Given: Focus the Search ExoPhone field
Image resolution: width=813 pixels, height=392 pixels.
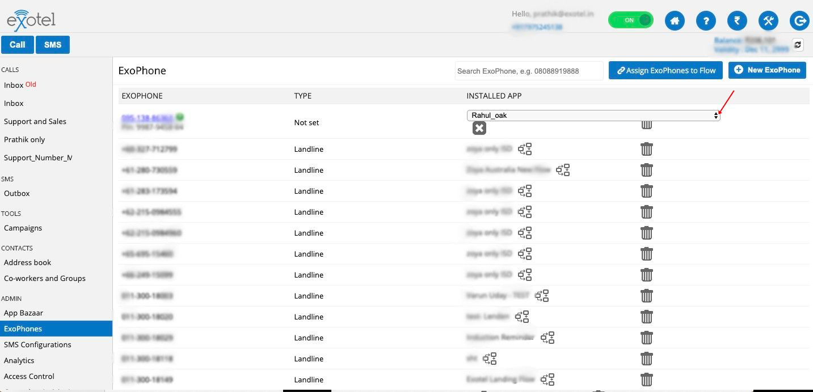Looking at the screenshot, I should tap(529, 71).
